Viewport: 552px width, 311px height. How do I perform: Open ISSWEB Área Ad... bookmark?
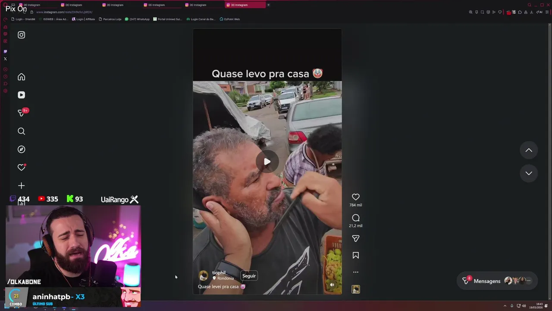(x=53, y=19)
